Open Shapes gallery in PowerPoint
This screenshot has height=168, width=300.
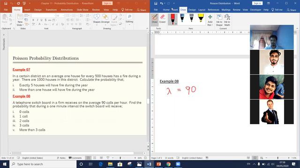tap(97, 20)
